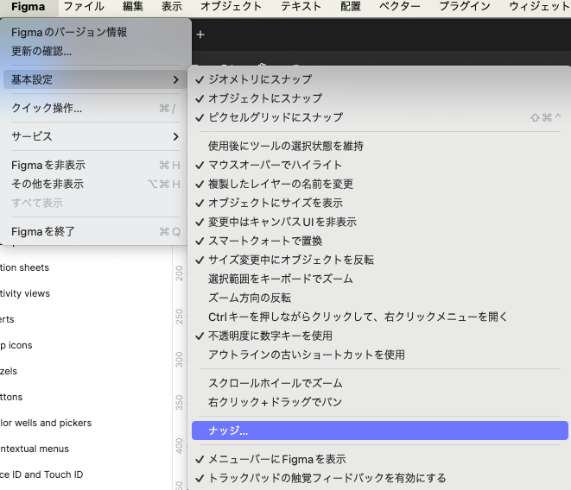Open the ナッジ... settings
The height and width of the screenshot is (490, 571).
click(x=380, y=430)
